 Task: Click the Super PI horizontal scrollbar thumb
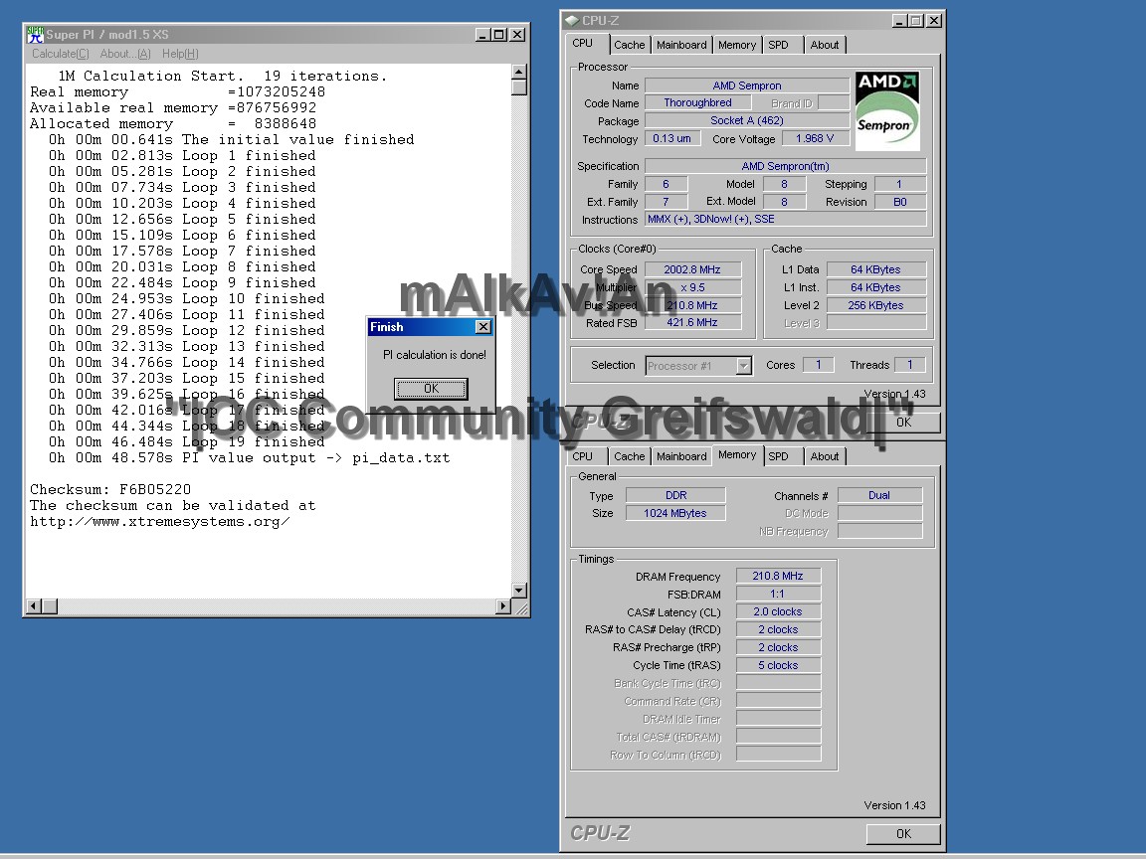click(x=50, y=605)
